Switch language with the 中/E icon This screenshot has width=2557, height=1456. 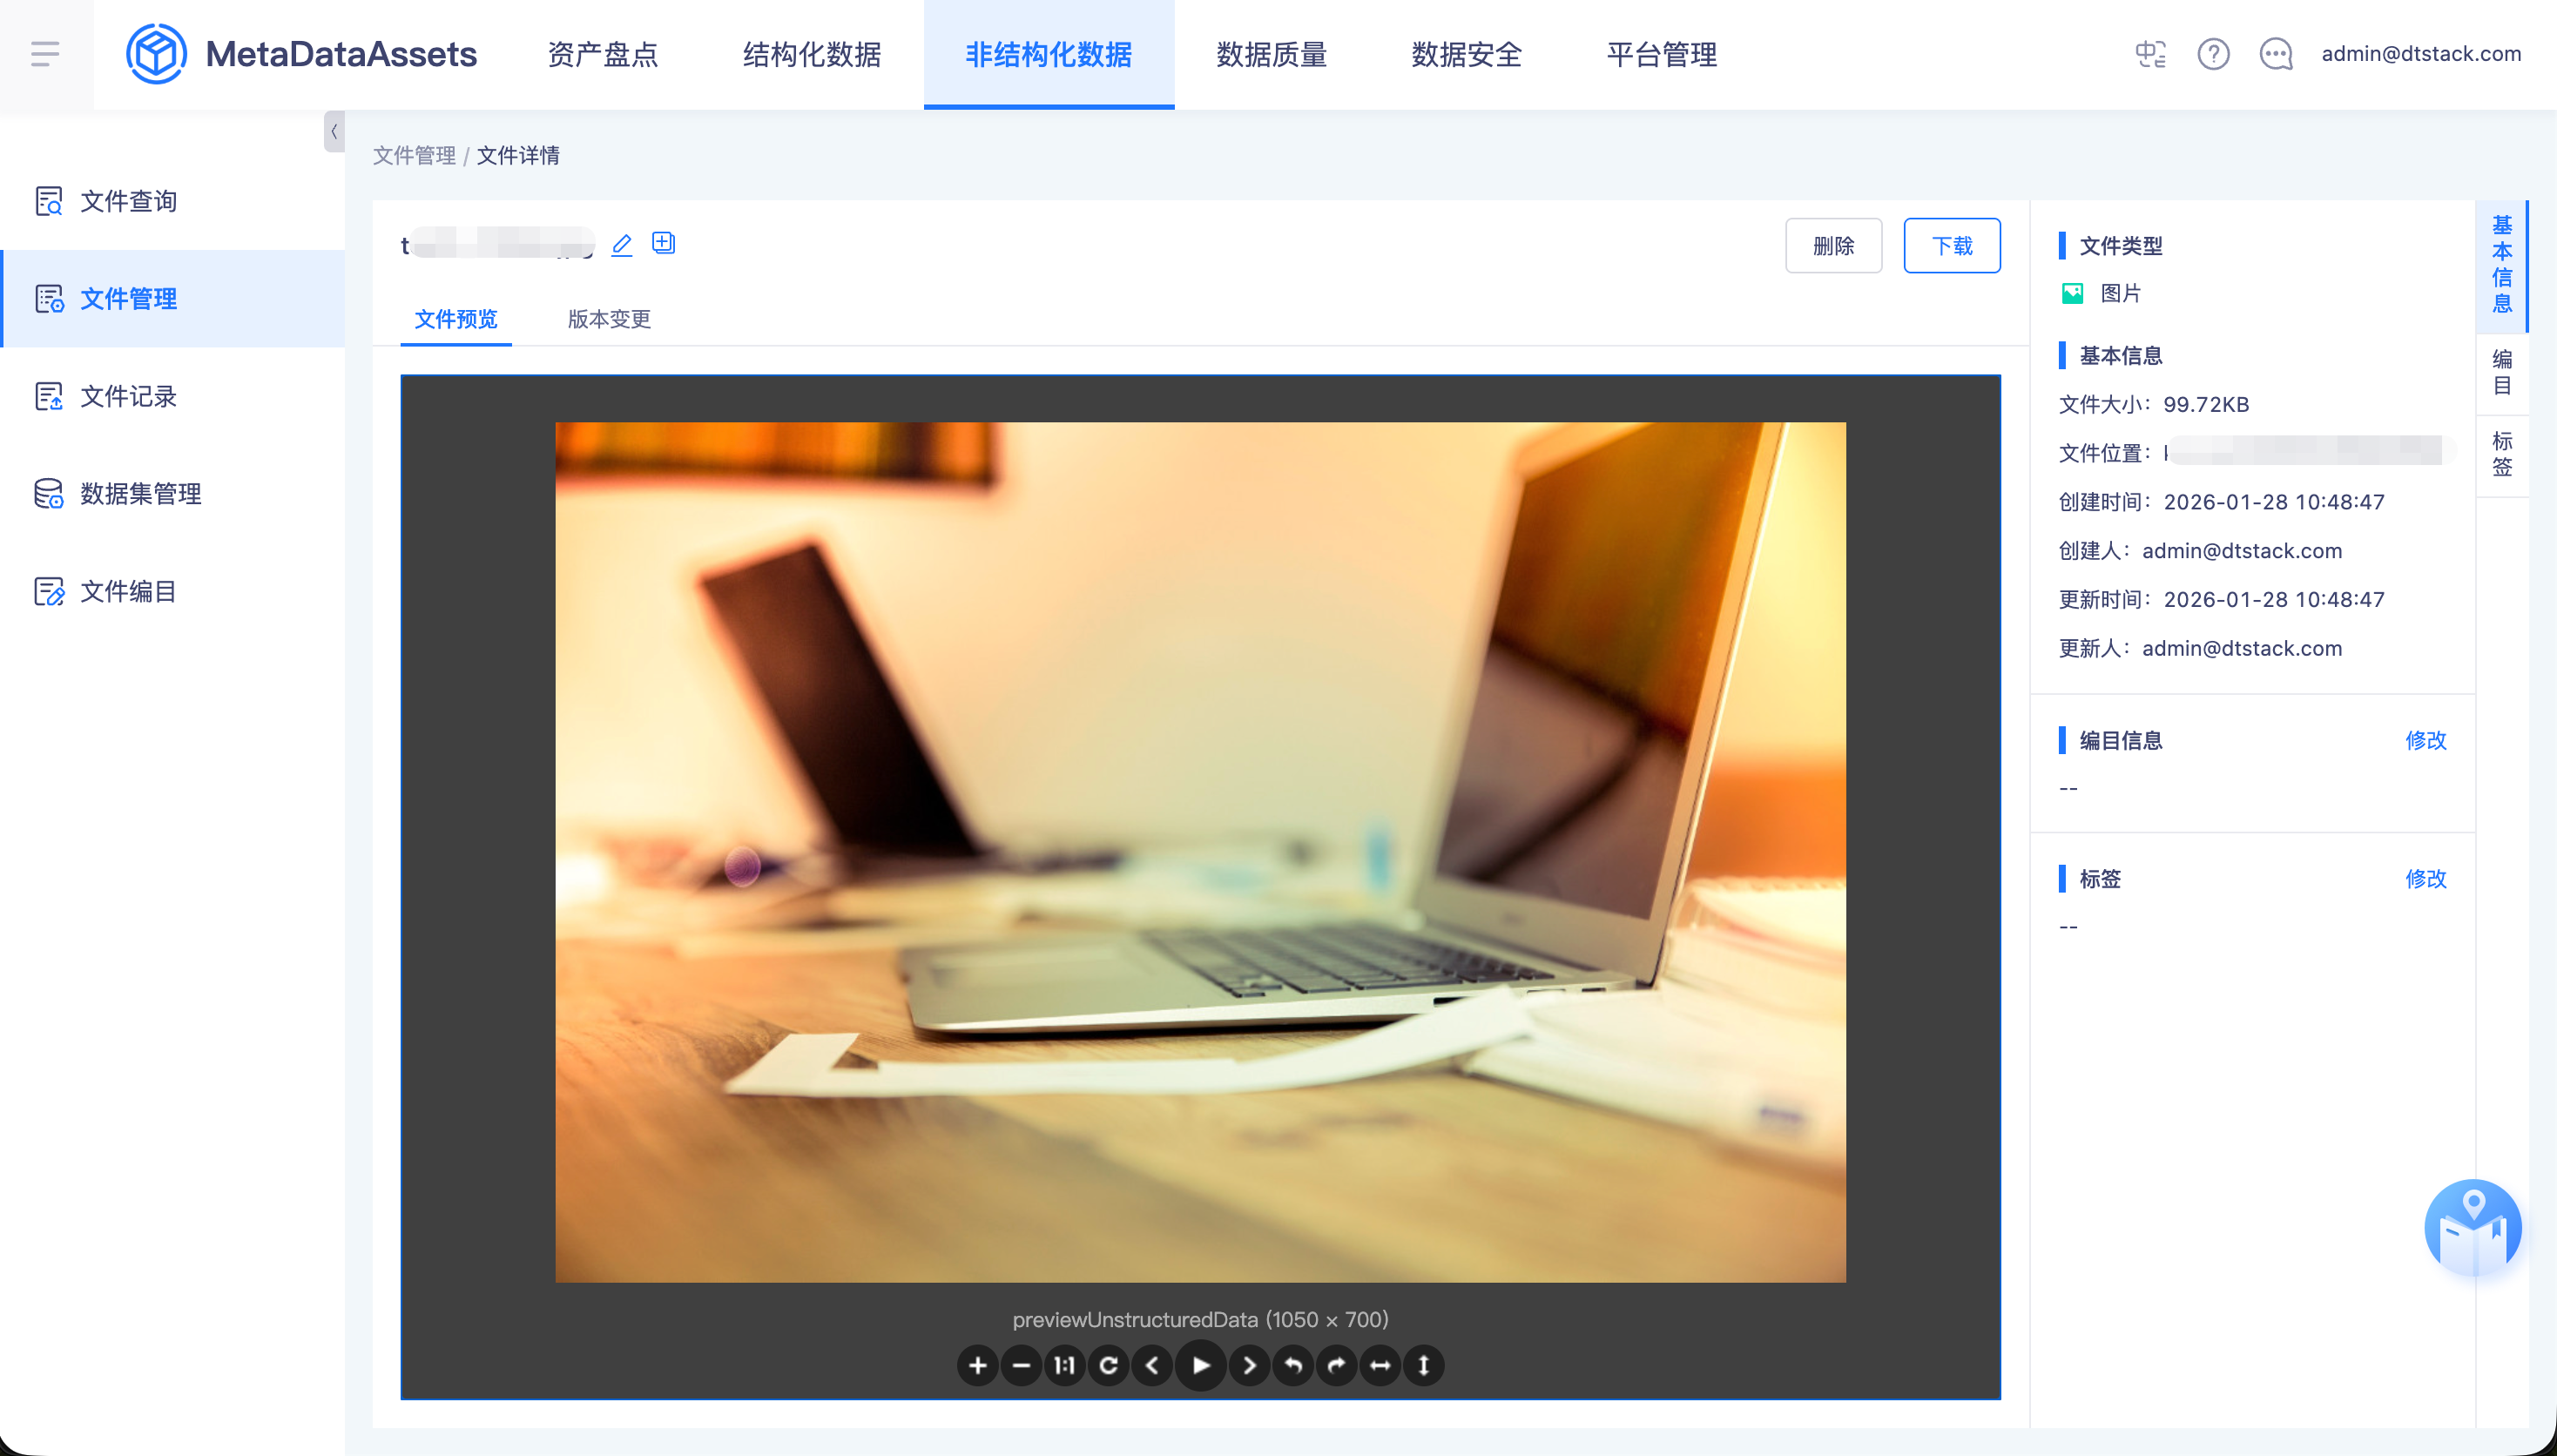(x=2150, y=54)
